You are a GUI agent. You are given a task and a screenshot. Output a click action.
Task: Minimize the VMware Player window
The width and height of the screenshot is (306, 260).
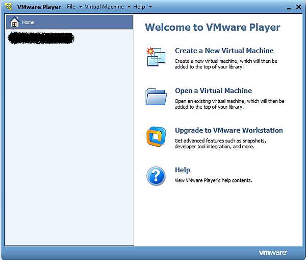pyautogui.click(x=289, y=8)
